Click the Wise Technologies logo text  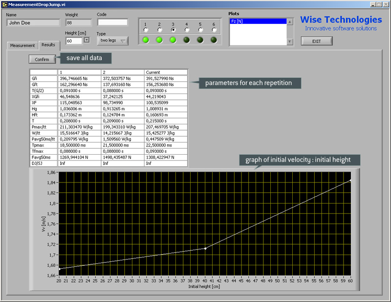pos(341,20)
